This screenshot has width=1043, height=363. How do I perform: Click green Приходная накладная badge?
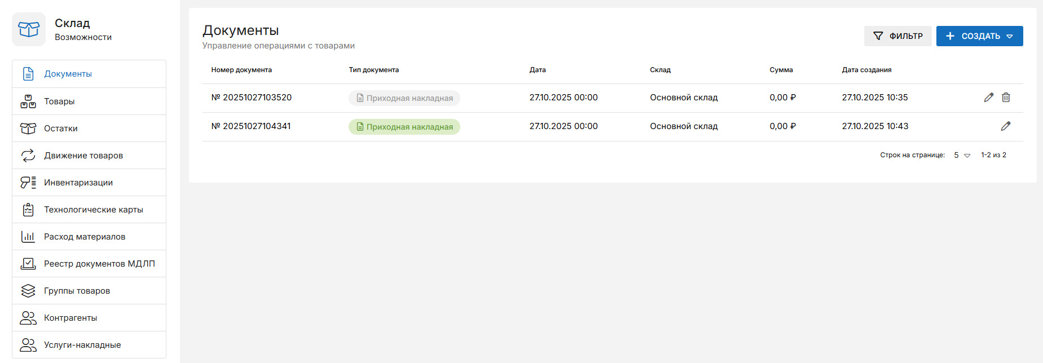pyautogui.click(x=404, y=127)
